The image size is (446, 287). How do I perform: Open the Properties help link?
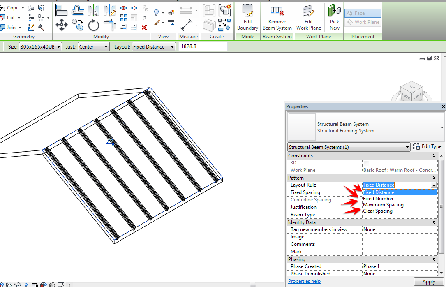(x=304, y=281)
